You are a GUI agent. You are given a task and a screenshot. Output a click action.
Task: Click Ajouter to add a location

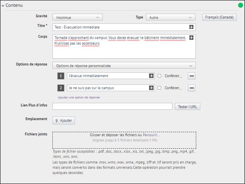click(64, 120)
